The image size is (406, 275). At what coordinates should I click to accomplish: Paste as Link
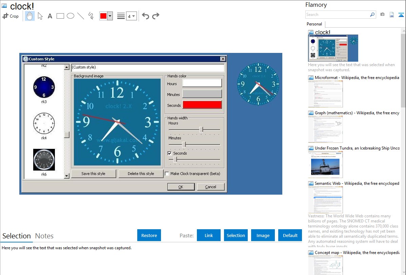[x=209, y=235]
